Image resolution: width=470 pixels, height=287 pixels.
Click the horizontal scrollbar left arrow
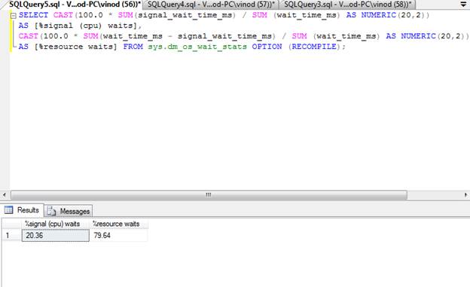(x=5, y=195)
